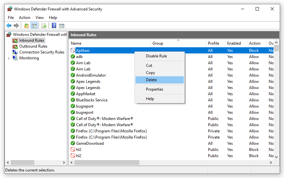284x178 pixels.
Task: Click the block icon beside Aplikasi
Action: point(73,50)
